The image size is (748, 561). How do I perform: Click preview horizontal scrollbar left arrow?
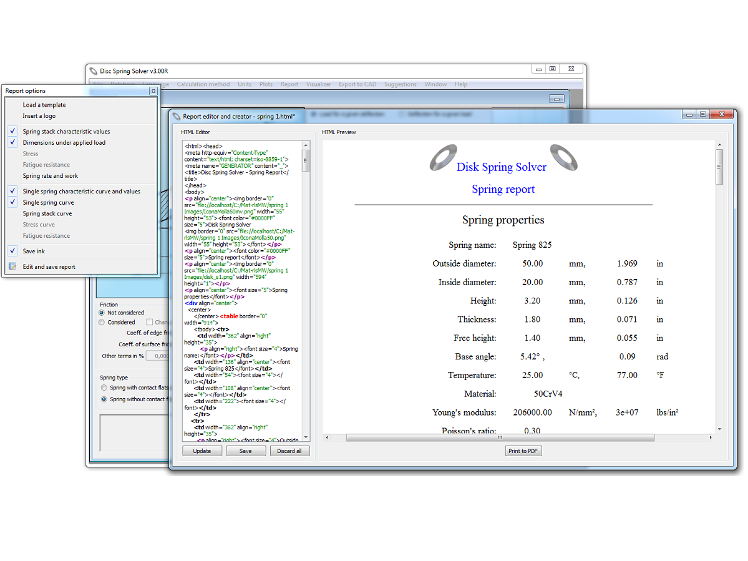[327, 437]
